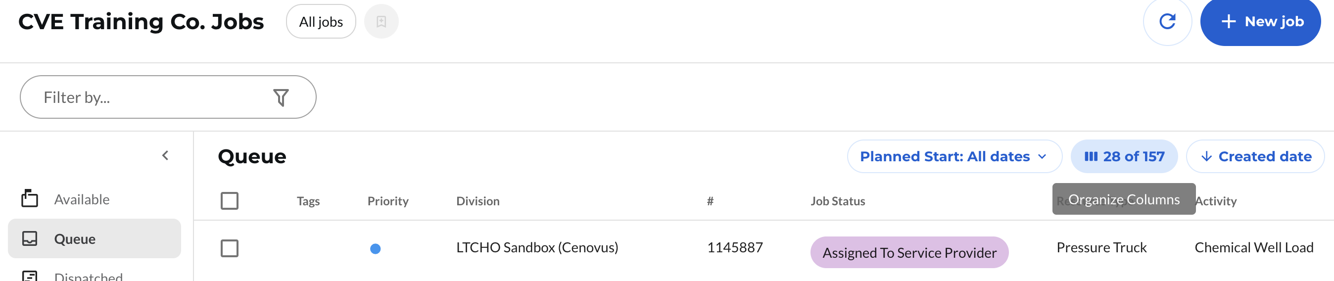Click the Division column header
Screen dimensions: 1334x281
(x=477, y=201)
